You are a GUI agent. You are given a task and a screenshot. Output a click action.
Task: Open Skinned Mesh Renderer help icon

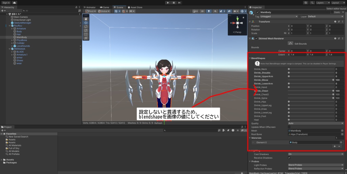point(335,39)
